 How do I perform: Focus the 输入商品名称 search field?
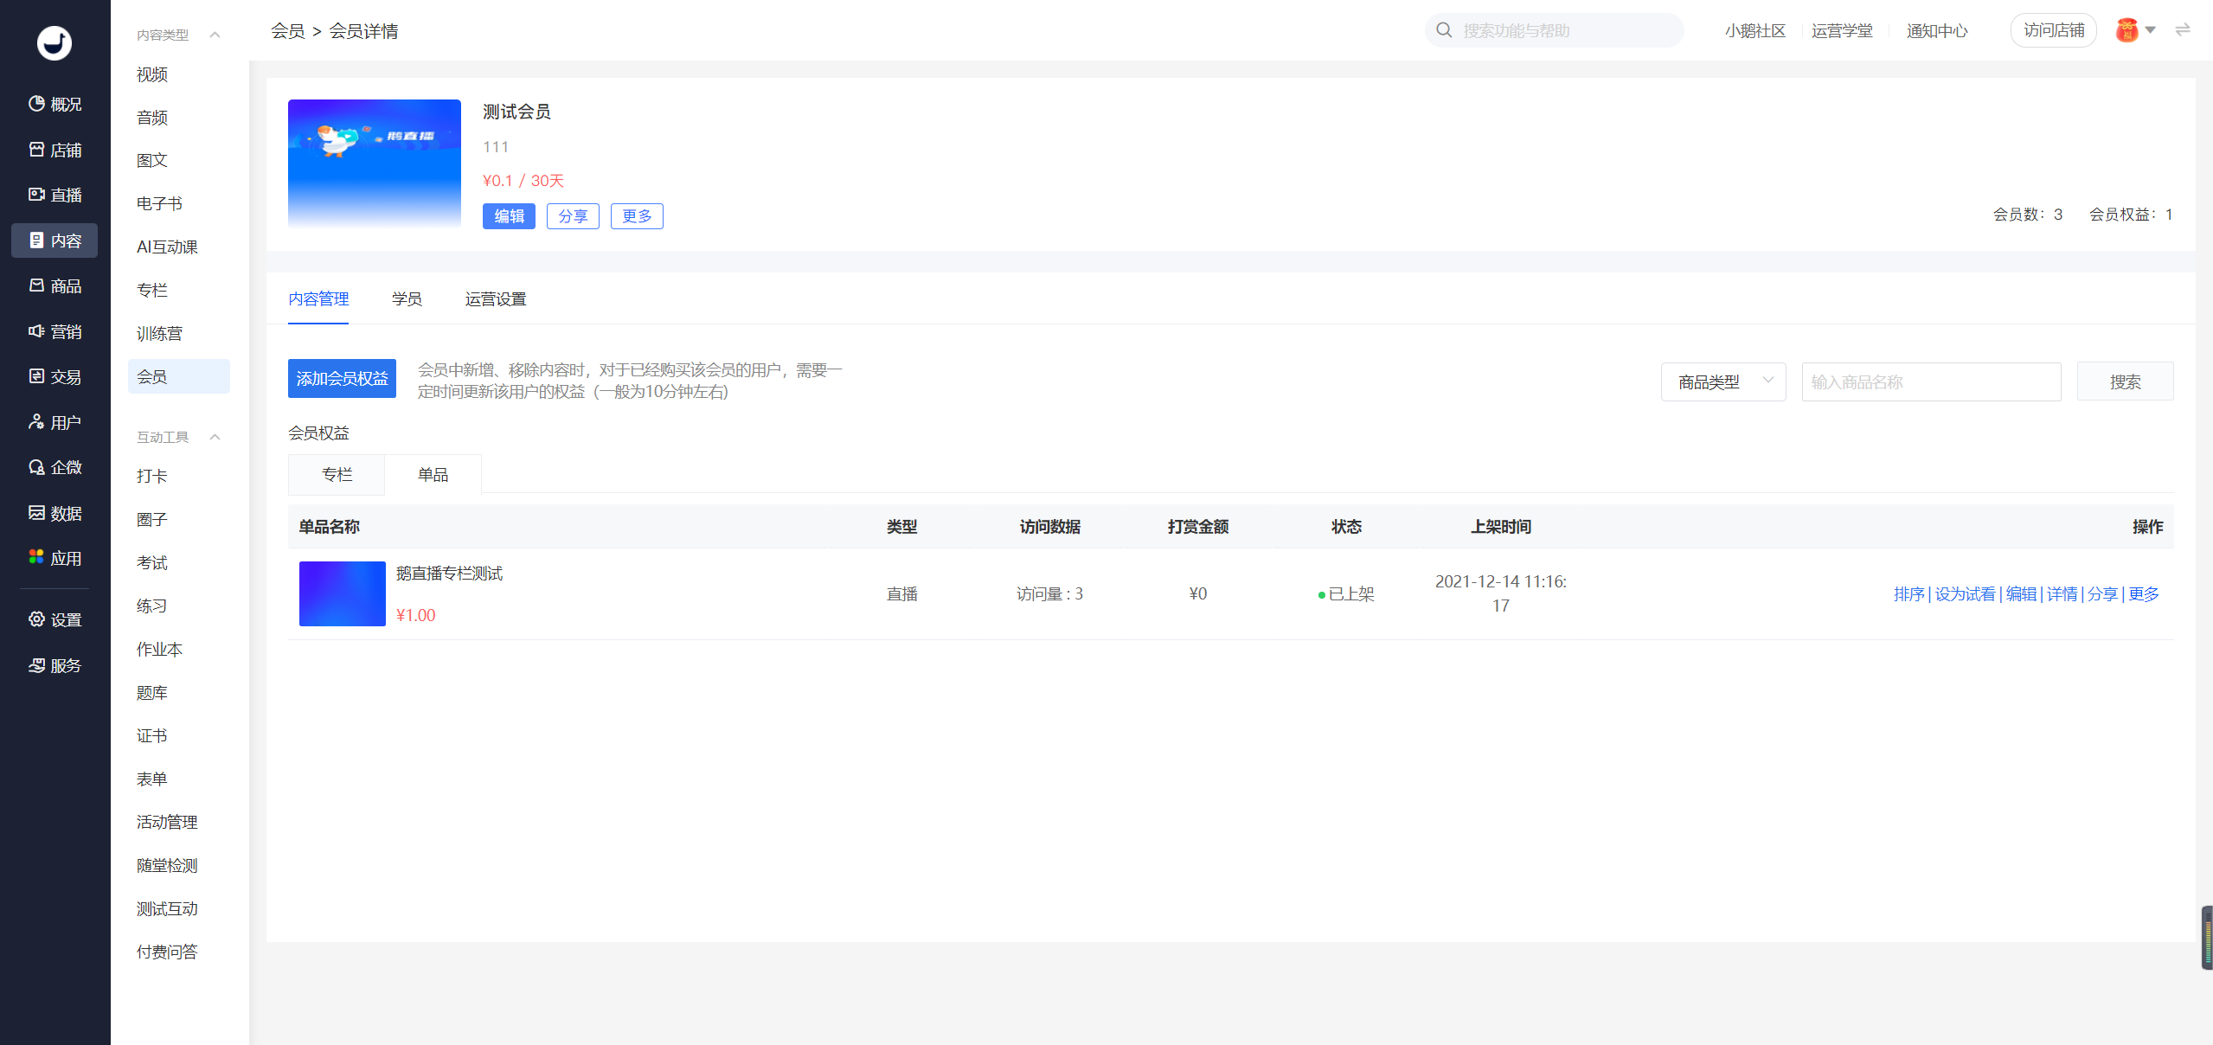[1931, 381]
